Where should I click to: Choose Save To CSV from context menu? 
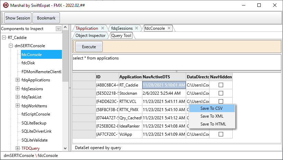click(x=211, y=108)
